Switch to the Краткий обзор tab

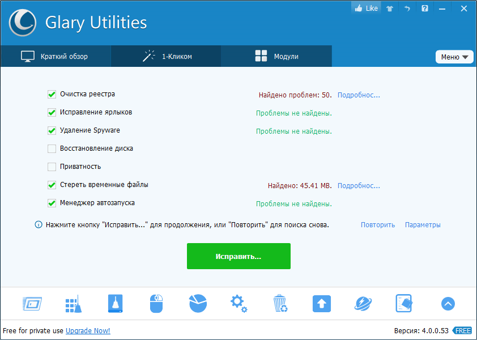[56, 56]
